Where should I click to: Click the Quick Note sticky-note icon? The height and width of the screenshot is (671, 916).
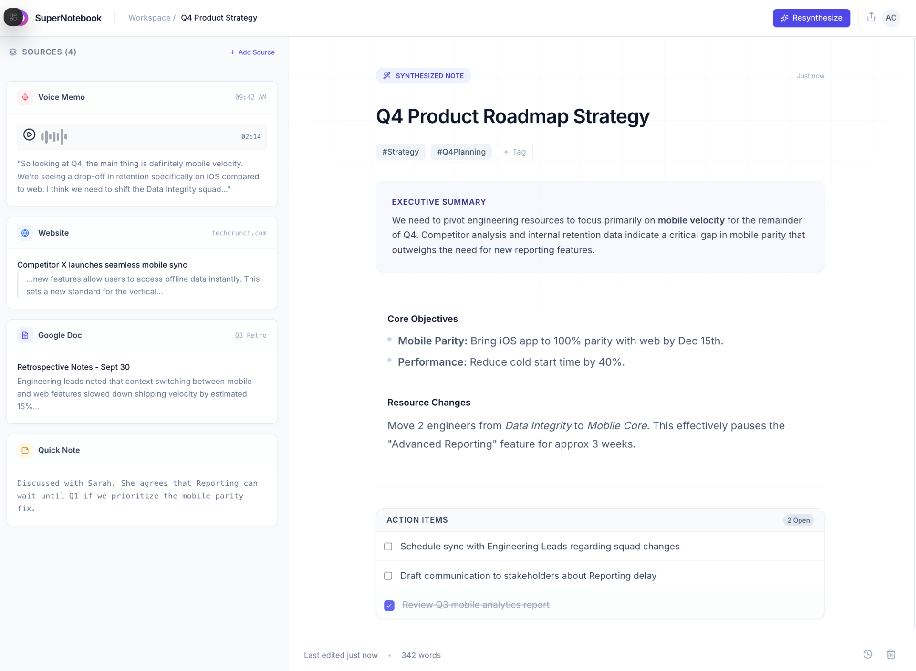coord(25,450)
